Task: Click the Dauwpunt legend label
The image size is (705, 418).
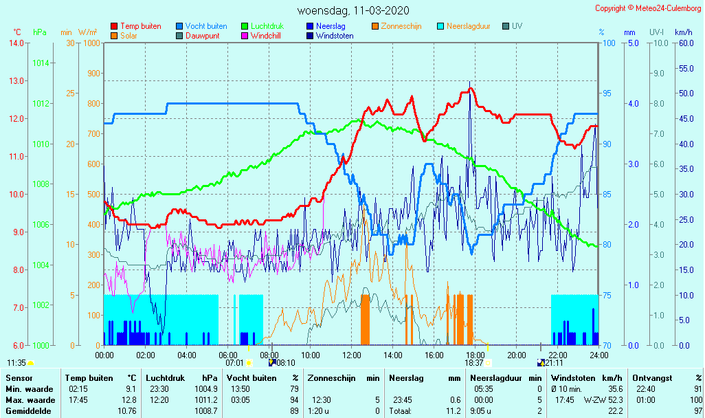Action: click(202, 36)
